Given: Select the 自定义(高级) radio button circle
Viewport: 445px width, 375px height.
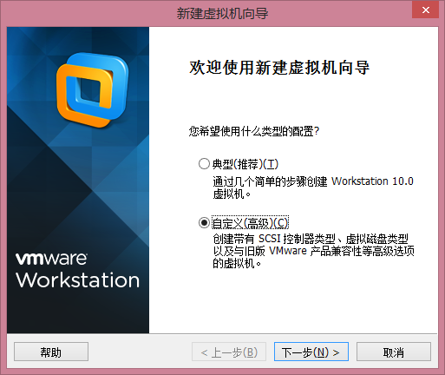Looking at the screenshot, I should pos(204,223).
